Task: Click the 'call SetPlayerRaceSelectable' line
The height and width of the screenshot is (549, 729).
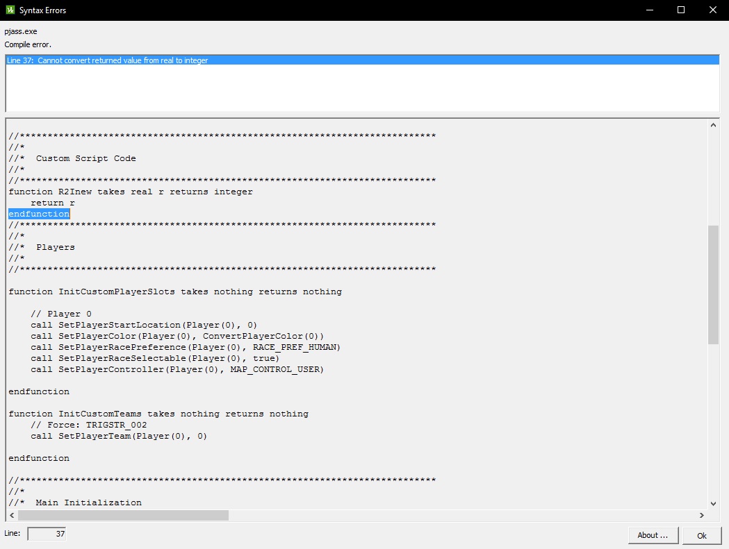Action: [155, 359]
